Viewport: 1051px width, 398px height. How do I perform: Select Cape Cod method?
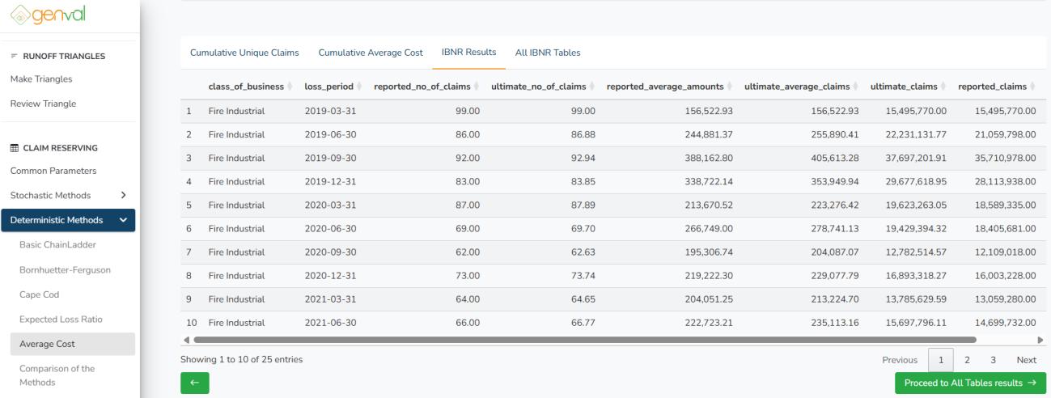pos(39,294)
